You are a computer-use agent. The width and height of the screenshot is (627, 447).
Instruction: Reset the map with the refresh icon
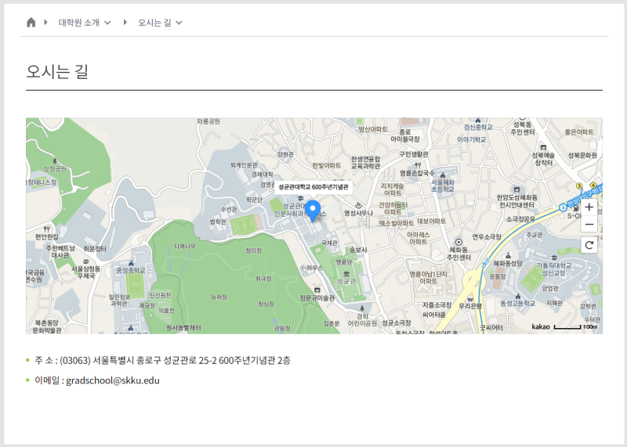[589, 246]
